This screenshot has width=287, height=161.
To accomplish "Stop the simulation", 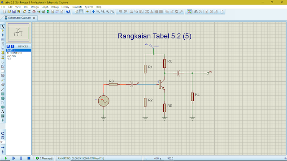I will 29,158.
